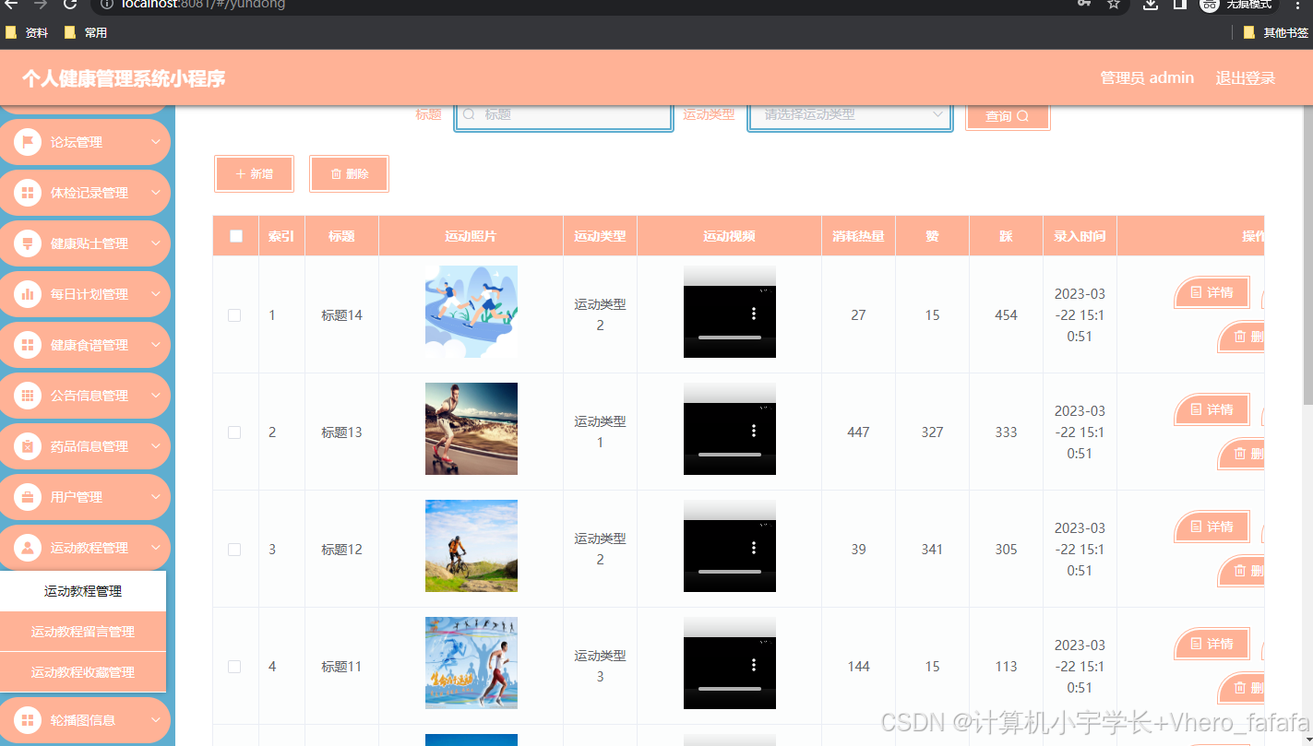The height and width of the screenshot is (746, 1313).
Task: Open video options menu for 标题13
Action: pos(754,431)
